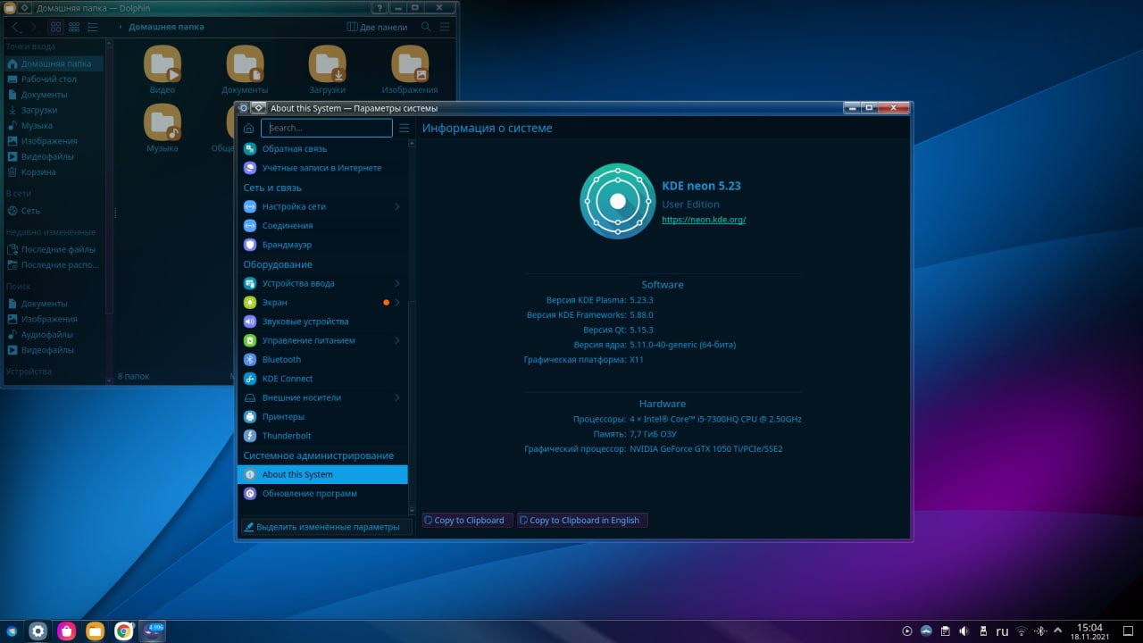Open Принтеры settings module
1143x643 pixels.
tap(322, 417)
